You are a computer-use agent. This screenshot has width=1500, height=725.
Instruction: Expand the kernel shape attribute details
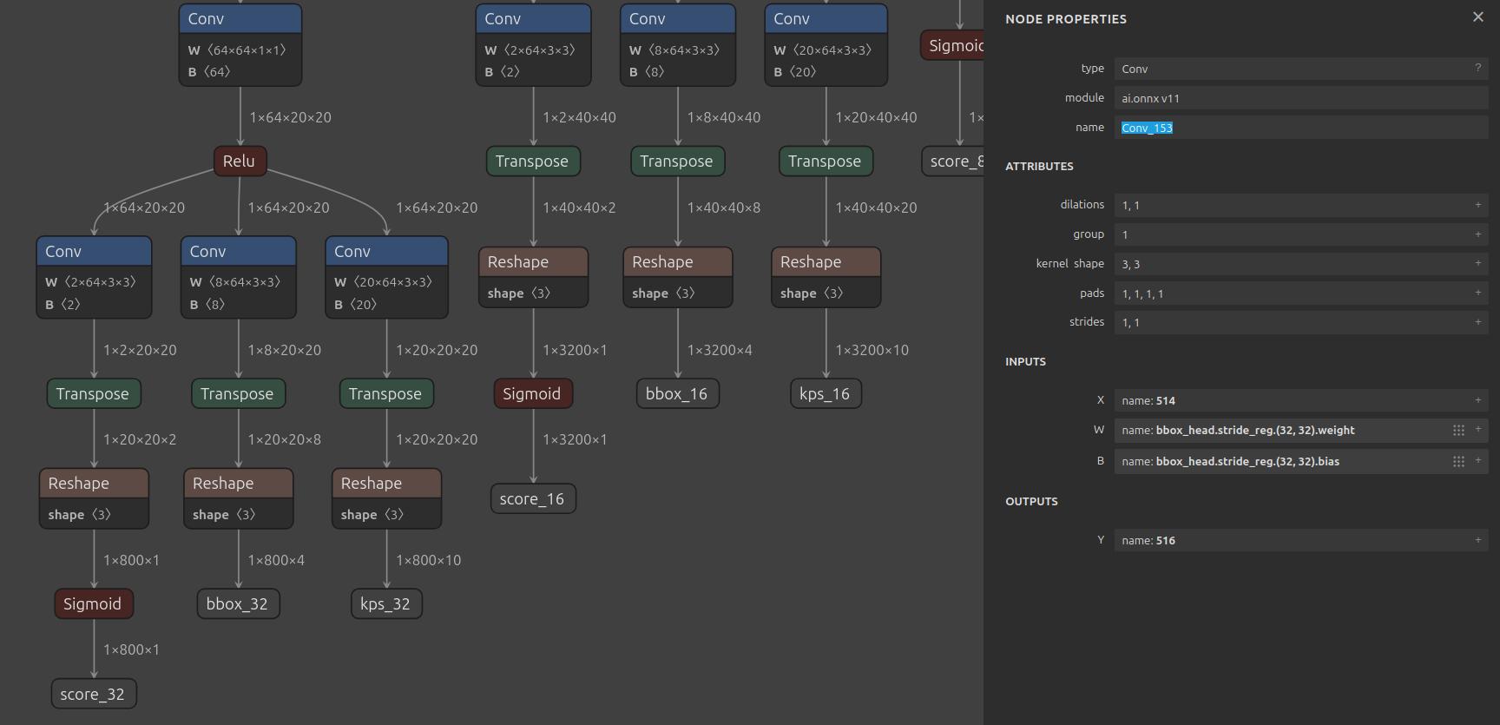[x=1477, y=263]
